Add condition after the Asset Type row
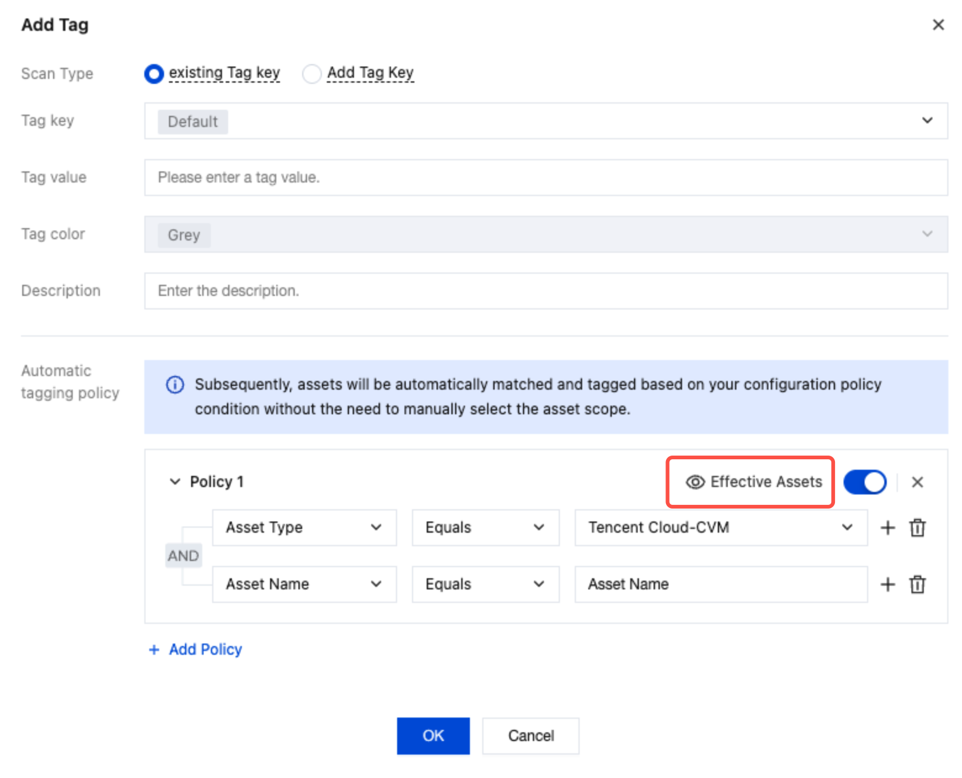The image size is (962, 778). click(887, 528)
